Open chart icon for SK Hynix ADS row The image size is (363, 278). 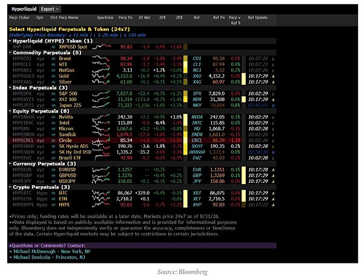(x=53, y=146)
